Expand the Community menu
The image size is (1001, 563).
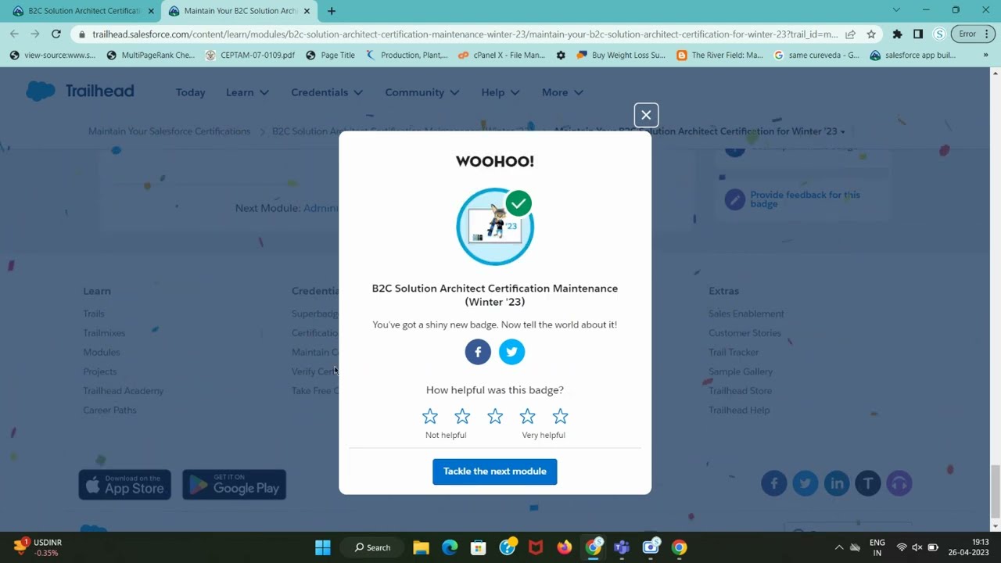point(422,92)
